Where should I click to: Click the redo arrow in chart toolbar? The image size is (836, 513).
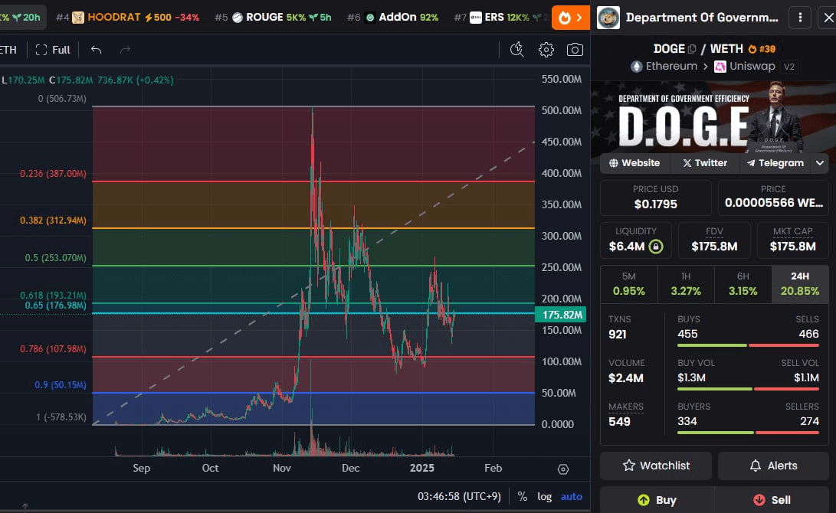coord(126,50)
